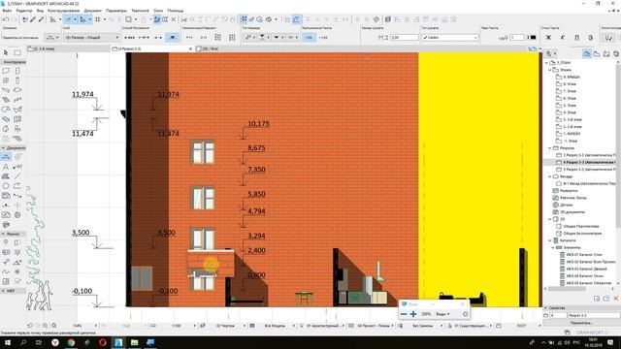Activate the Dimension tool in toolbox
This screenshot has width=621, height=349.
pos(6,157)
